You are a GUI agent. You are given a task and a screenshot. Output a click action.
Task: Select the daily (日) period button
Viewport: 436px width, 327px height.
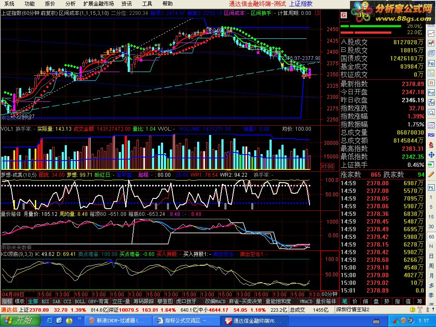pyautogui.click(x=431, y=256)
